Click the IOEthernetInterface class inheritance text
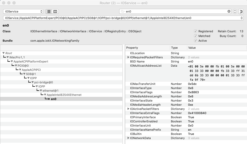This screenshot has height=144, width=247. tap(86, 31)
